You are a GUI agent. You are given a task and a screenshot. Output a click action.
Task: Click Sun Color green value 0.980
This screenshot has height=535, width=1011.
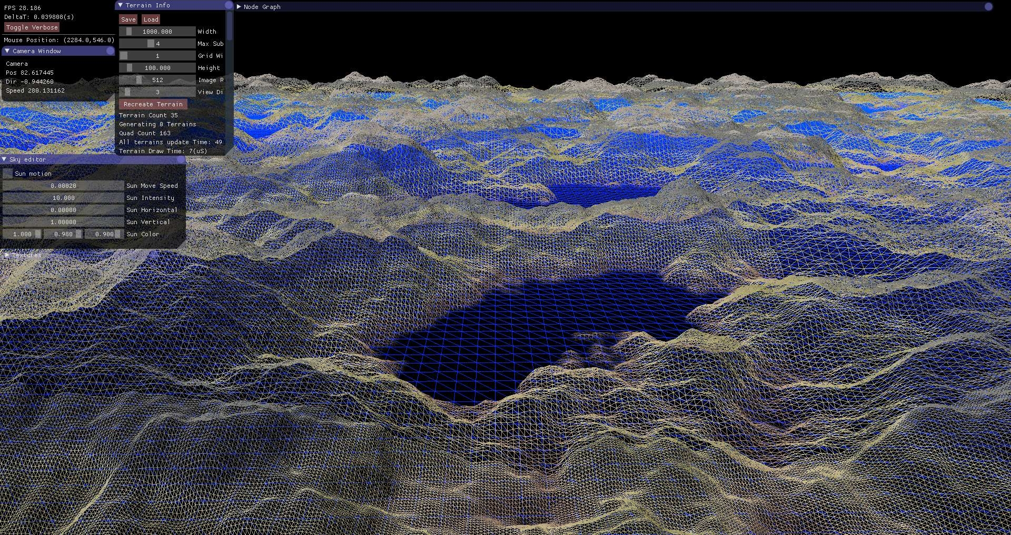[x=63, y=234]
